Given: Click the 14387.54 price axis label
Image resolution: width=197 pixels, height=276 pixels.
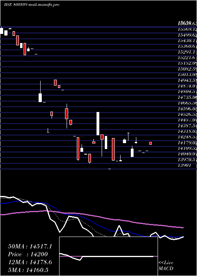Looking at the screenshot, I should (x=187, y=125).
